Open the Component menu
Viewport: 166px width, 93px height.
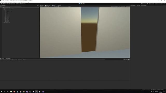(15, 2)
